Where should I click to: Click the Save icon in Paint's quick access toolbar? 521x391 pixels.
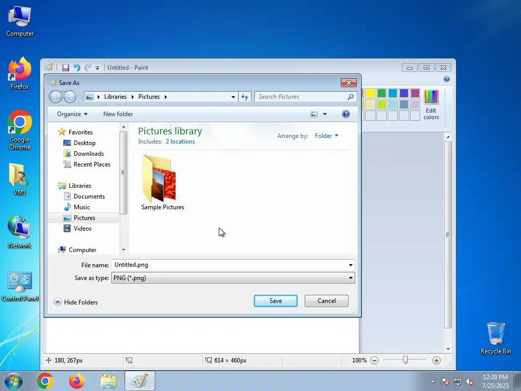[66, 68]
